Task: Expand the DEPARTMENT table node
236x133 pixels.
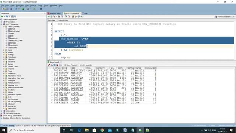Action: tap(6, 31)
